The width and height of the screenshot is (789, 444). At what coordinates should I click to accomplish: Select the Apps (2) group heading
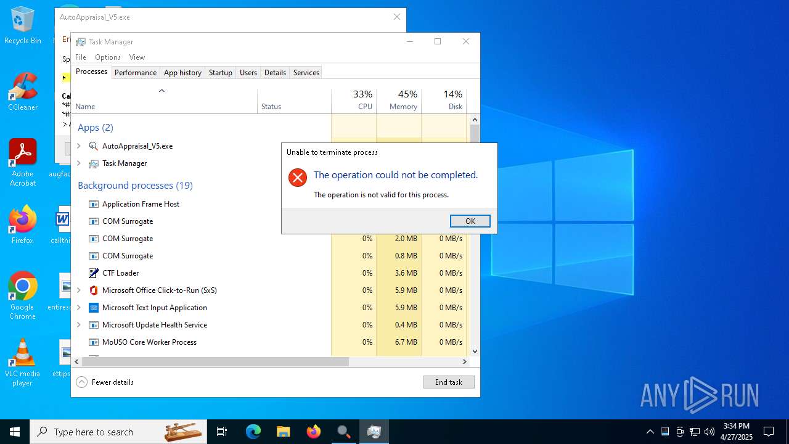click(96, 128)
